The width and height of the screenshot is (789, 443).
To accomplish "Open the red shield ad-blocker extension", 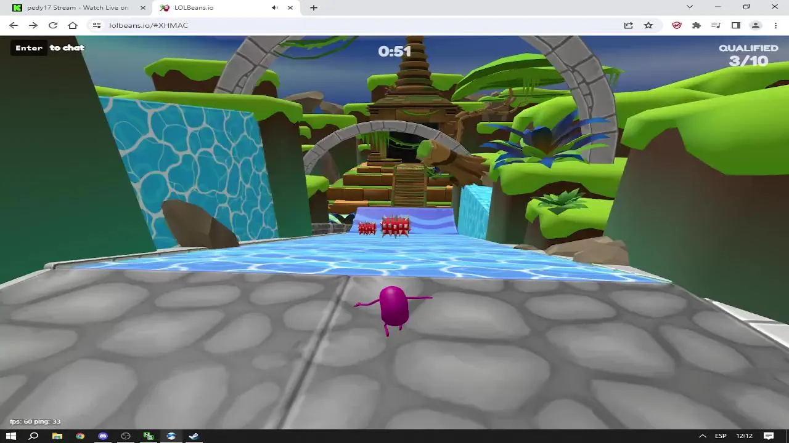I will [677, 25].
